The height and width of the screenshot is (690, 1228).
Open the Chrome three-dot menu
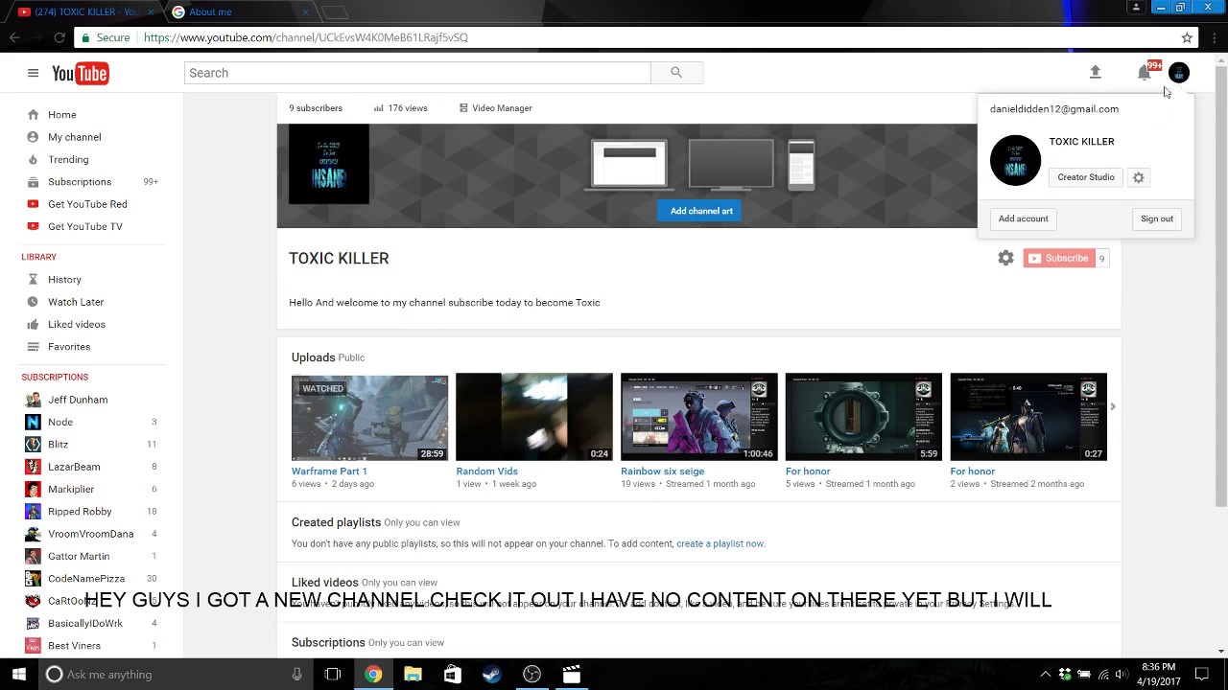point(1214,37)
